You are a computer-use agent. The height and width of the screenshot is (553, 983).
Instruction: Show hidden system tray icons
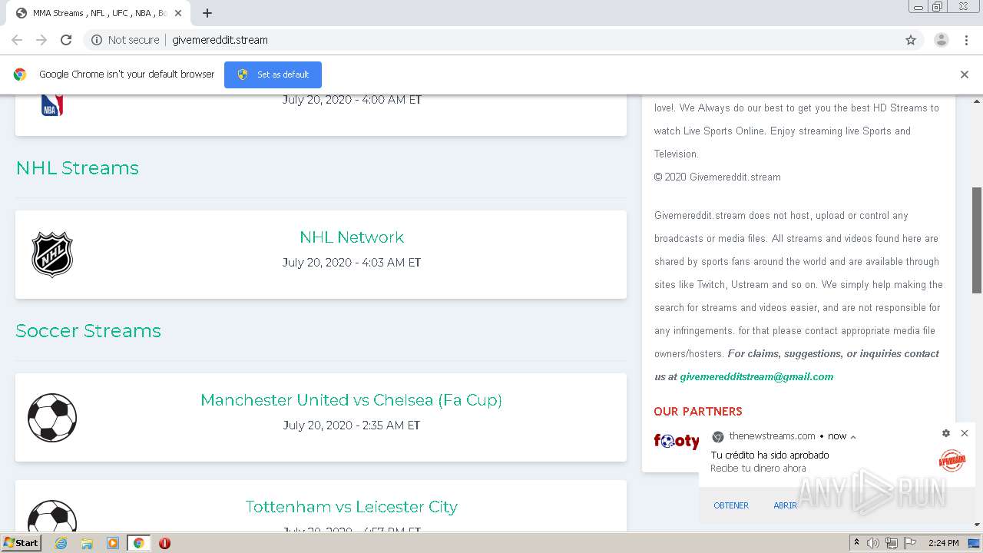(x=856, y=543)
